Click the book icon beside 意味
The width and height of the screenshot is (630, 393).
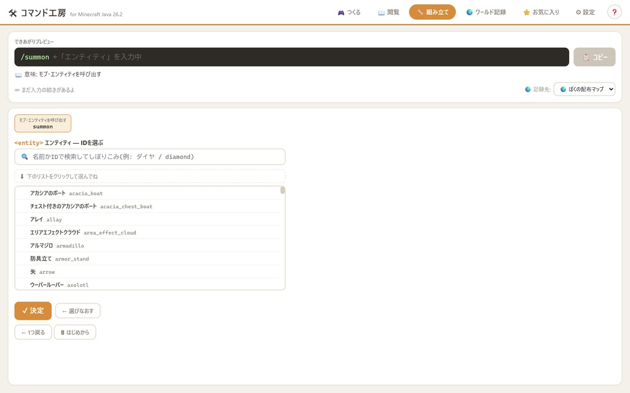(x=18, y=74)
